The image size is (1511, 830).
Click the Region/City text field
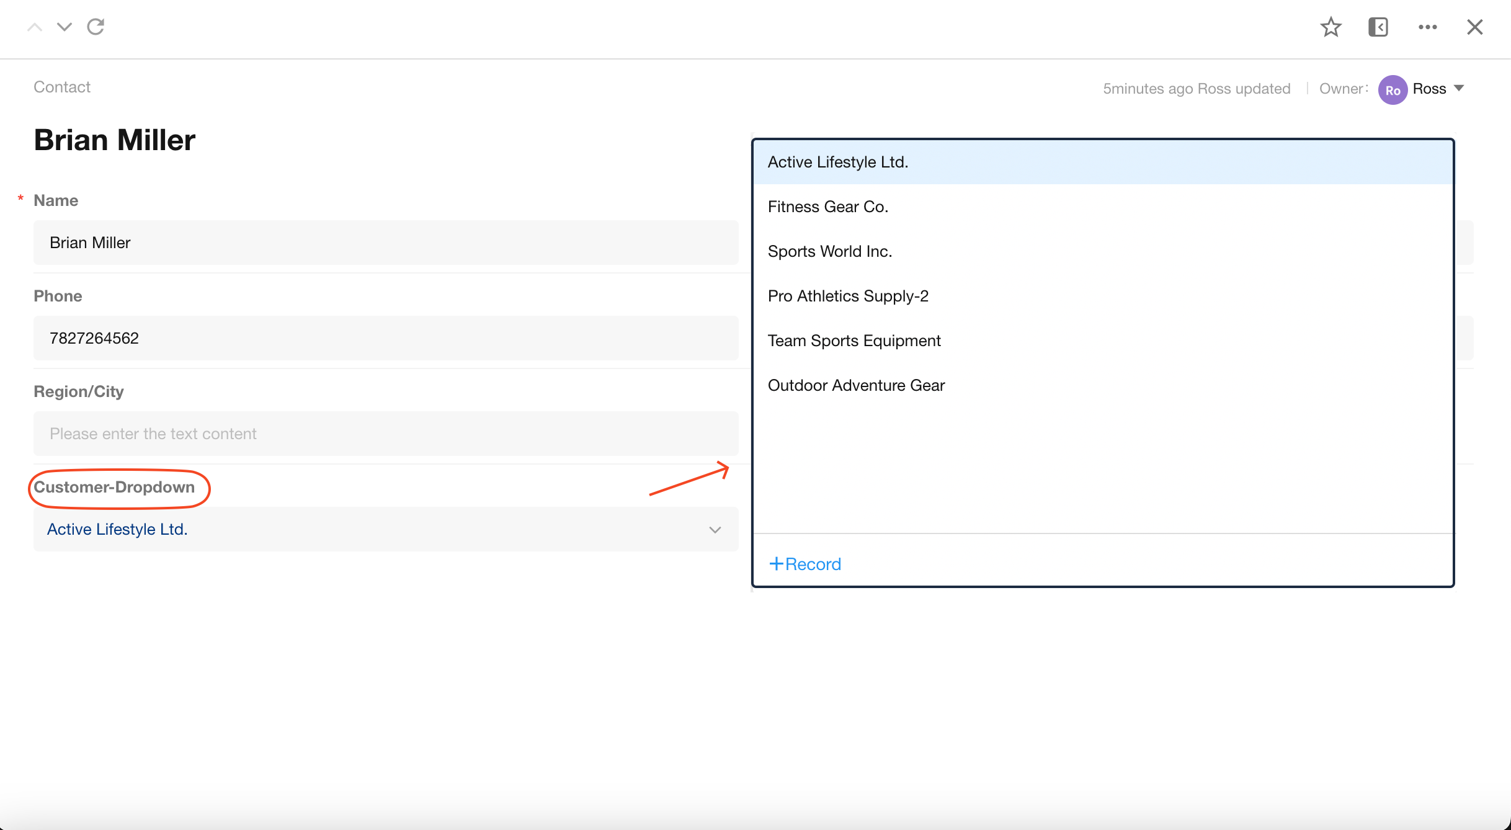(385, 434)
